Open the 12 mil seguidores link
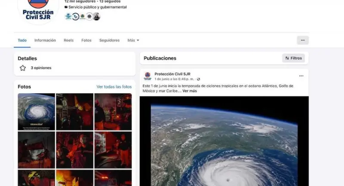Viewport: 344px width, 186px height. [x=80, y=2]
